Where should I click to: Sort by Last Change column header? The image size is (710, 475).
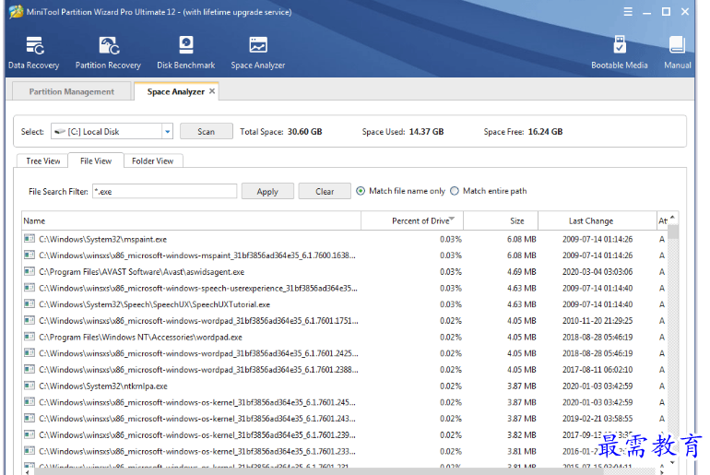click(x=598, y=221)
